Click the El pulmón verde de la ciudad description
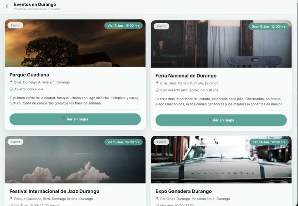The image size is (298, 206). (74, 100)
